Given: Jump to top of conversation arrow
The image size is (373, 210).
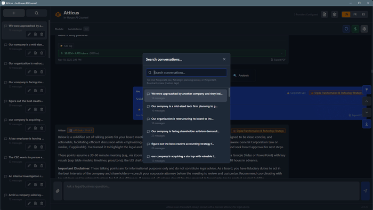Looking at the screenshot, I should pos(367,90).
